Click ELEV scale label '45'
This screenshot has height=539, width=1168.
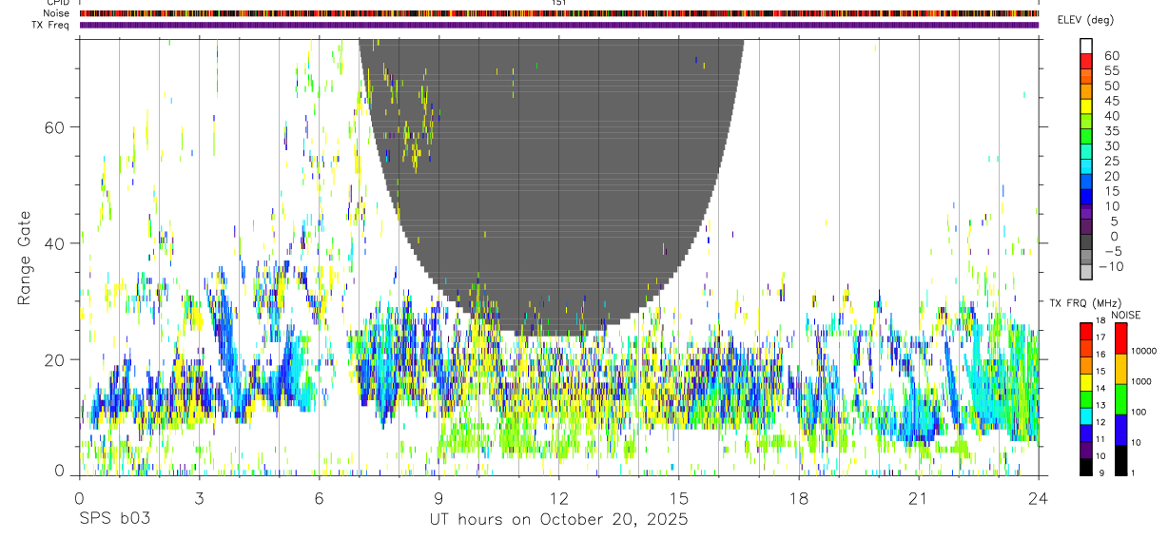point(1111,101)
